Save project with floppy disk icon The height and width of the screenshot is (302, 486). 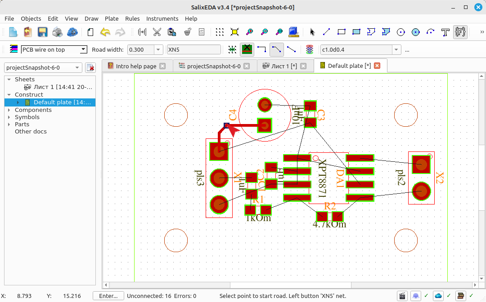(42, 32)
